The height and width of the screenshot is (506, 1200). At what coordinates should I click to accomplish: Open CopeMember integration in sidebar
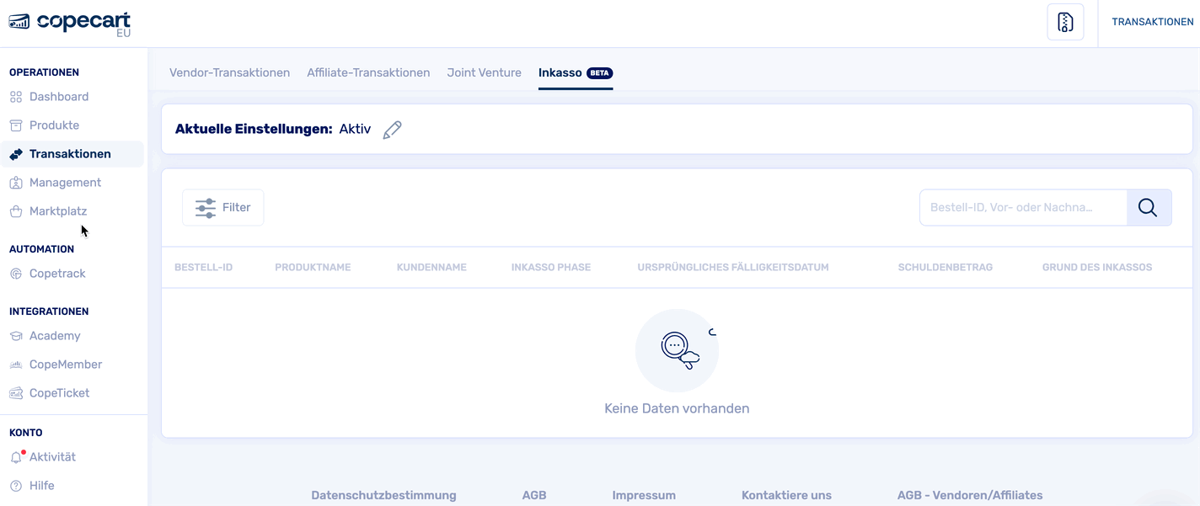[66, 365]
